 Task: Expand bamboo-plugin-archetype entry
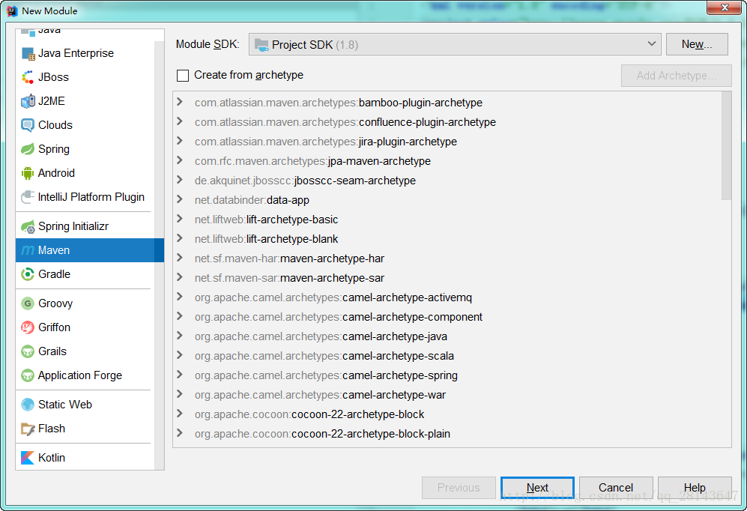(x=180, y=102)
